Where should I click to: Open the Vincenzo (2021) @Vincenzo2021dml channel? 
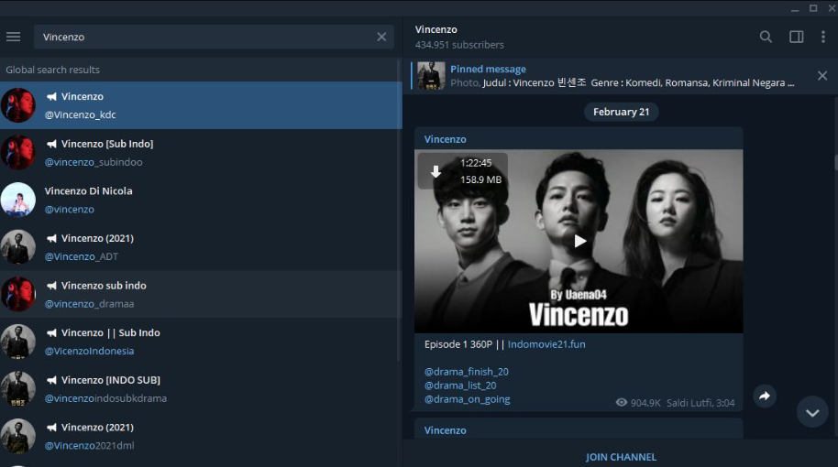point(201,436)
